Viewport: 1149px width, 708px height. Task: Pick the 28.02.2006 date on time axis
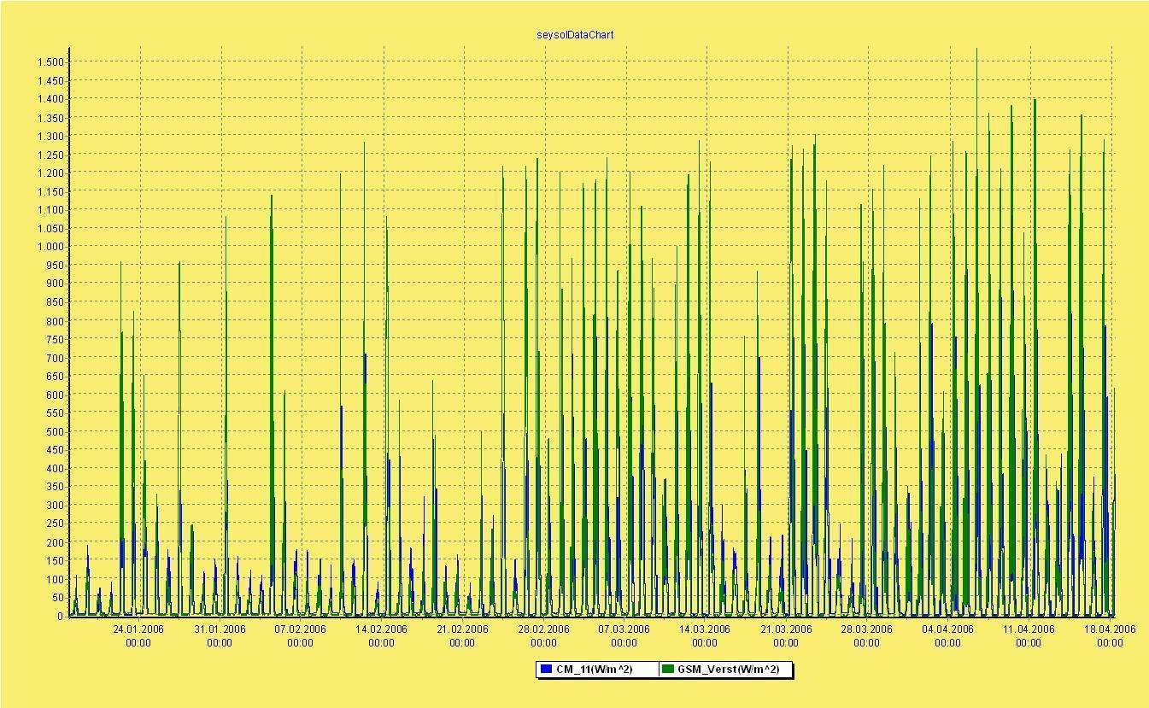(543, 629)
